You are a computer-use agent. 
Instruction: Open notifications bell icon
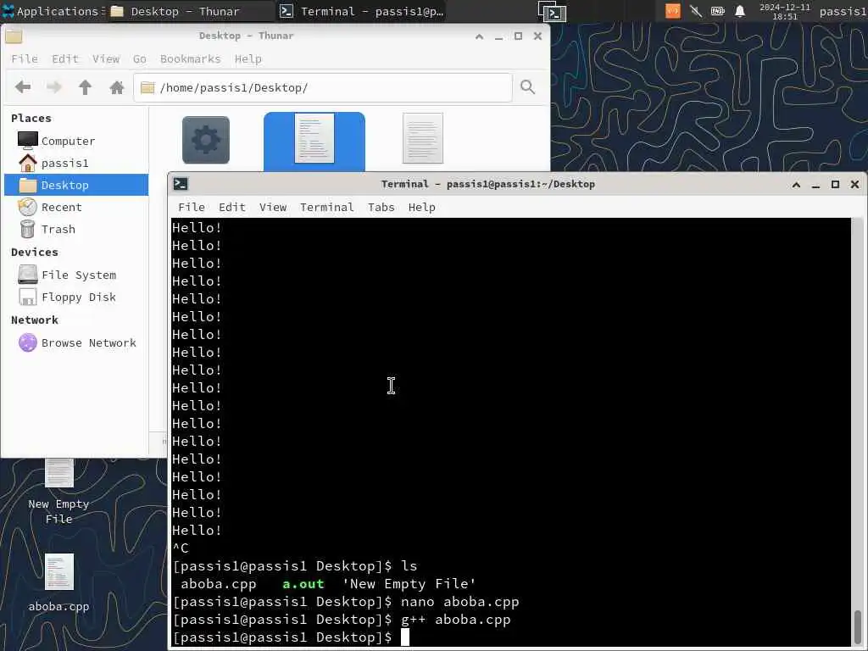coord(740,11)
